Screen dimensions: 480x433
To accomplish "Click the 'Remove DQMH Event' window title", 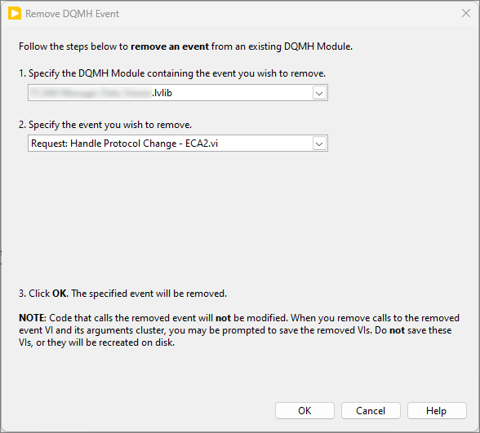I will click(x=72, y=14).
